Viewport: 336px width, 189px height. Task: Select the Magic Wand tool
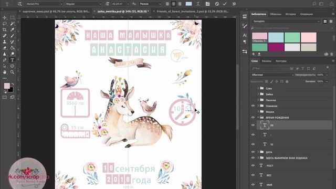13,24
